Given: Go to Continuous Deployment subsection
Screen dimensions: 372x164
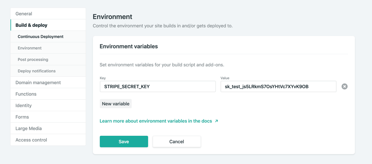Looking at the screenshot, I should [48, 37].
